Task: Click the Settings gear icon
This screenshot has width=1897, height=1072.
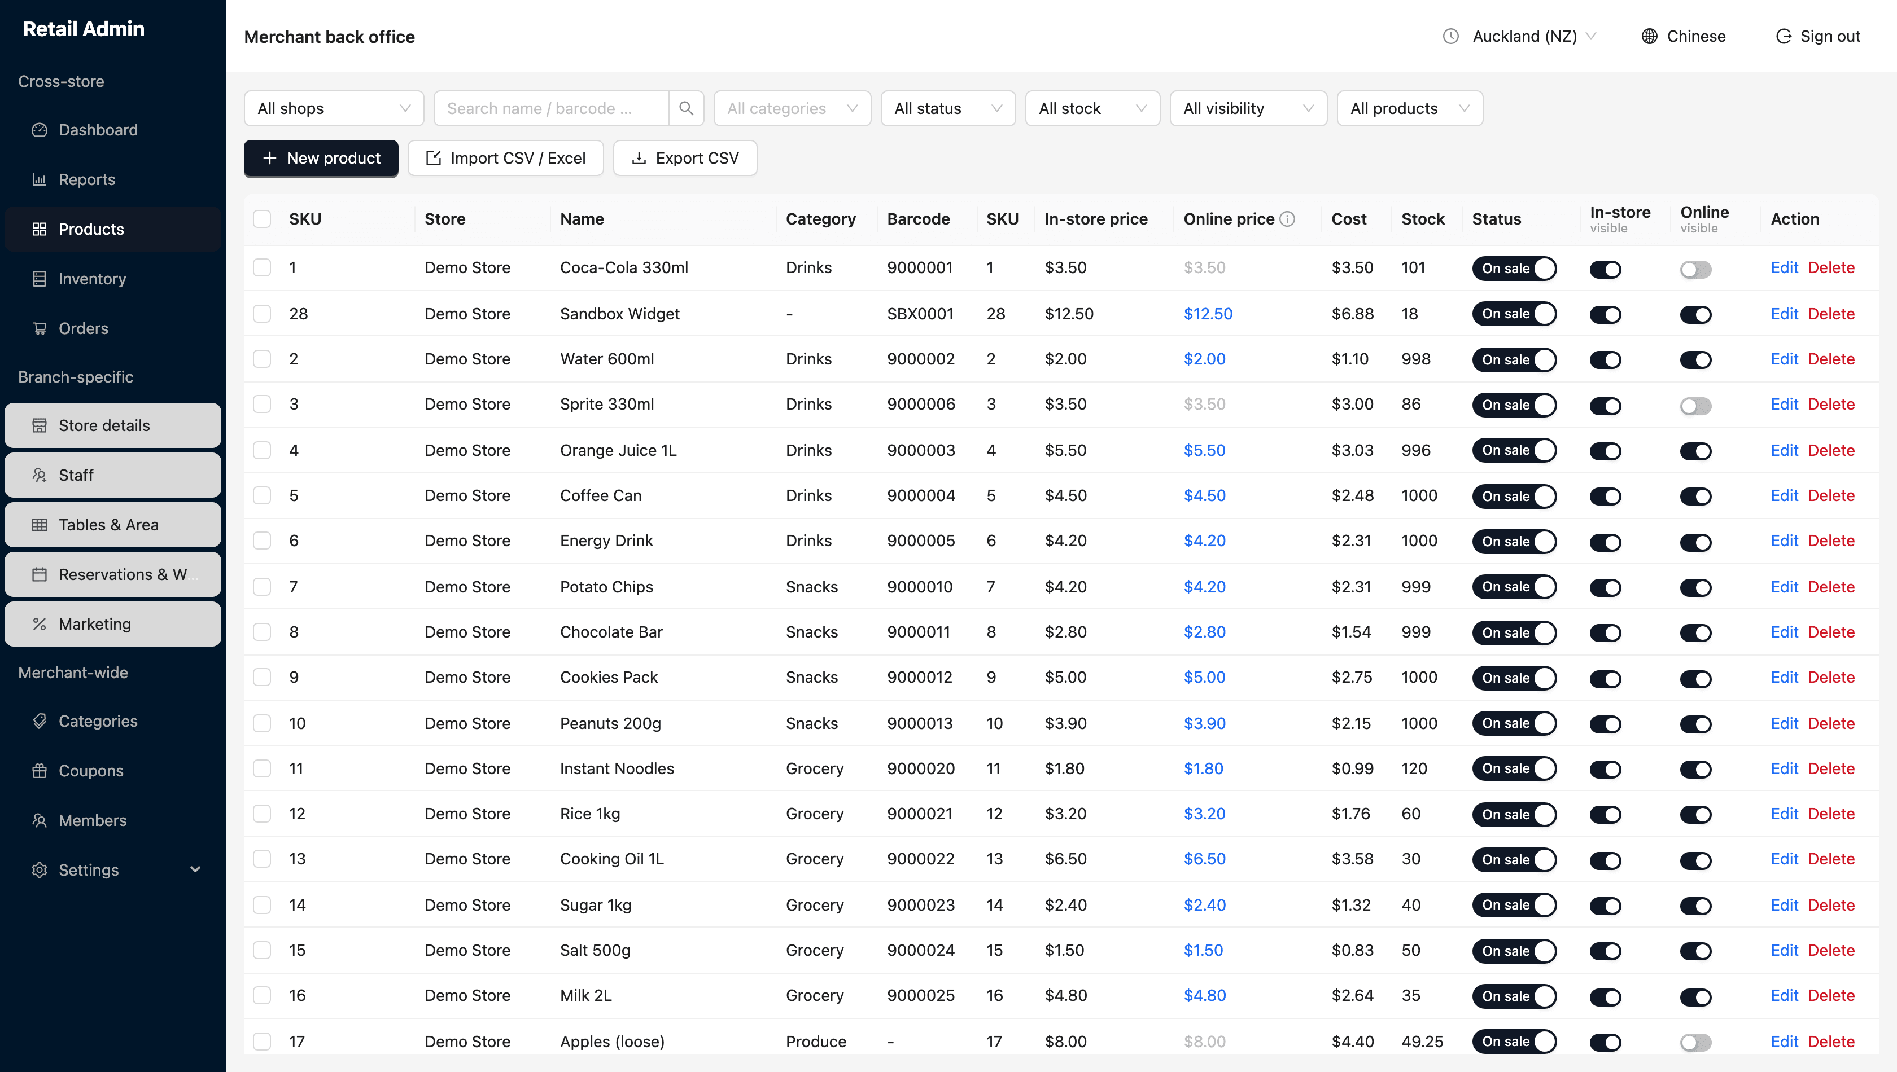Action: 40,870
